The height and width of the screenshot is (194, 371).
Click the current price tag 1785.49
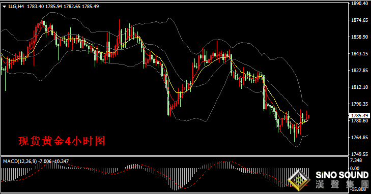[359, 116]
